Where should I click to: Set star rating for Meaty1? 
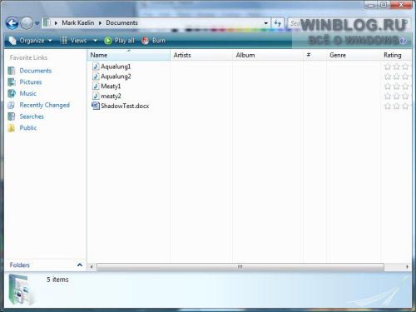[397, 87]
